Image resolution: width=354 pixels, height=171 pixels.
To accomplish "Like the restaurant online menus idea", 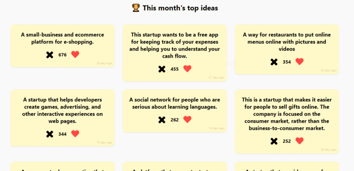I will point(300,61).
